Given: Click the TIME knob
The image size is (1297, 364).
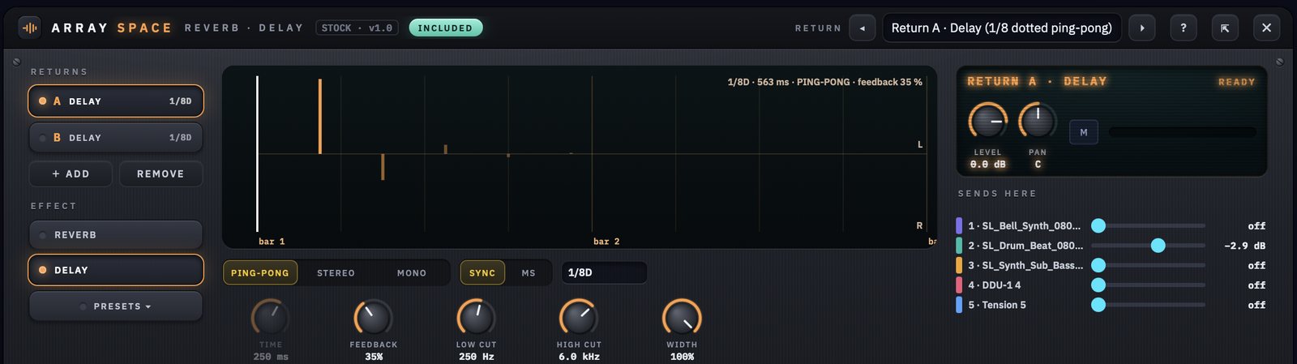Looking at the screenshot, I should [270, 318].
